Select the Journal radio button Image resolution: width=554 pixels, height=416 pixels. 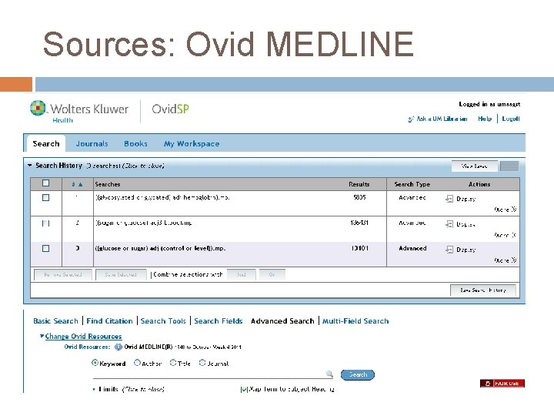tap(202, 363)
